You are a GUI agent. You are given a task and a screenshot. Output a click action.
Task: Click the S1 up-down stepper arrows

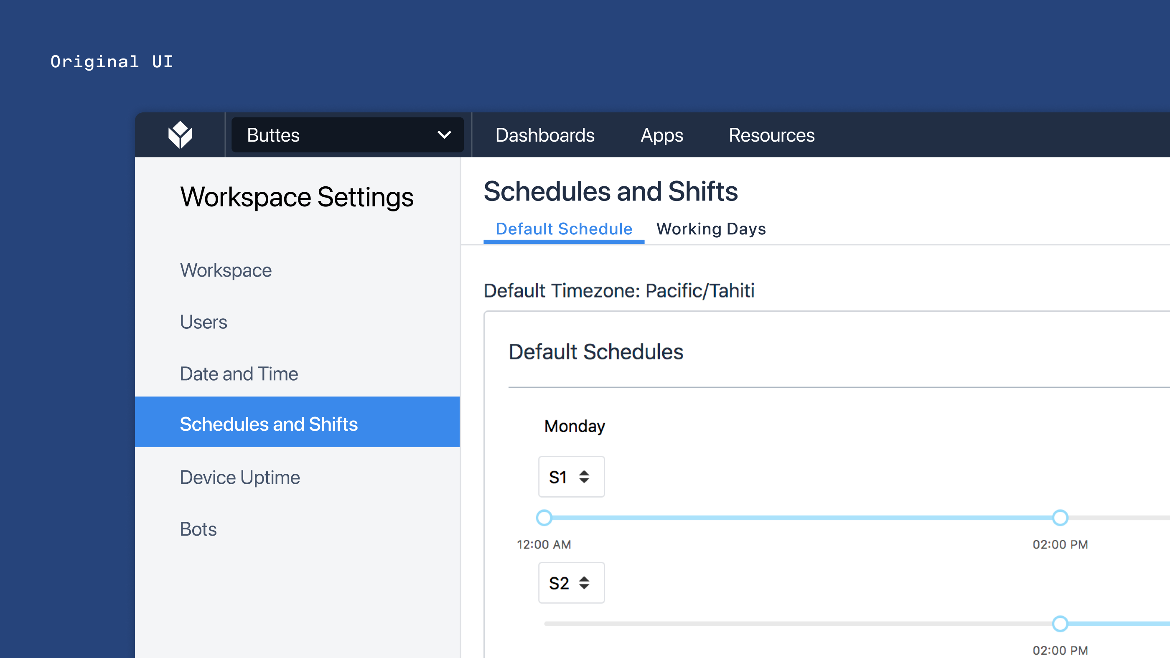pos(584,477)
